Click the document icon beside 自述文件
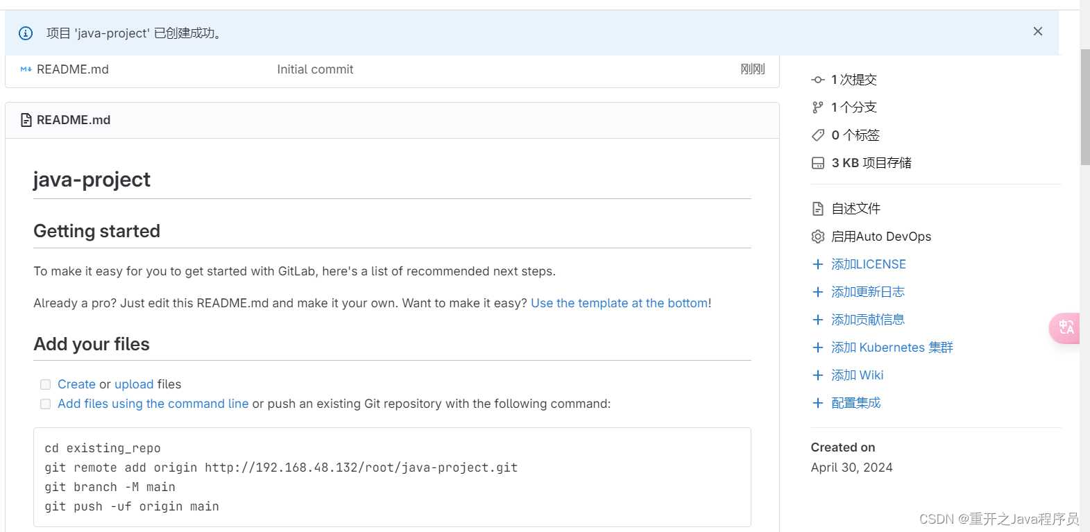Image resolution: width=1090 pixels, height=532 pixels. click(818, 209)
